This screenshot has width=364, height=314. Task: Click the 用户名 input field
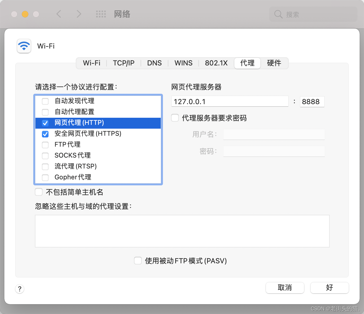(x=274, y=134)
